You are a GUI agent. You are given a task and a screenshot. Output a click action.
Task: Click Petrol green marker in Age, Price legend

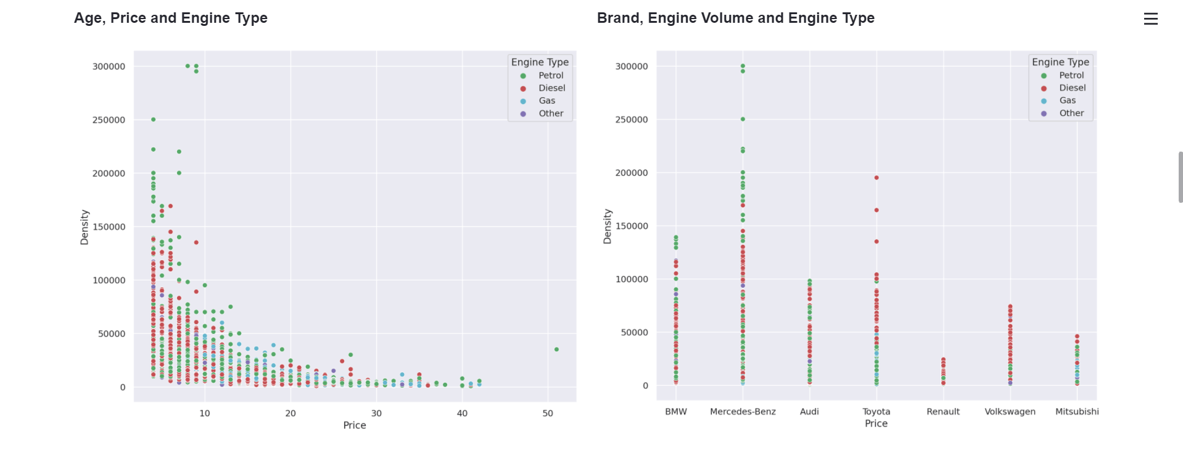point(523,76)
